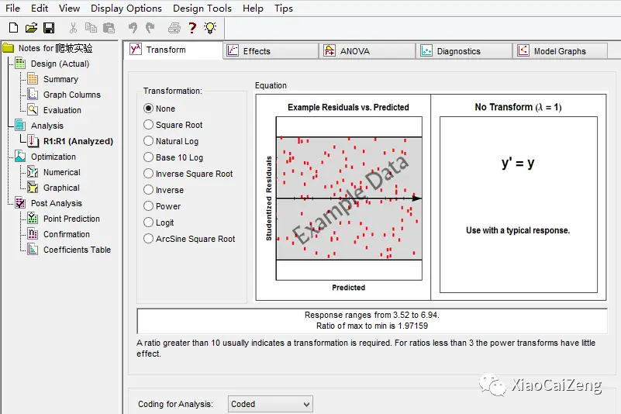Click the Copy toolbar icon
Screen dimensions: 621x414
tap(91, 28)
